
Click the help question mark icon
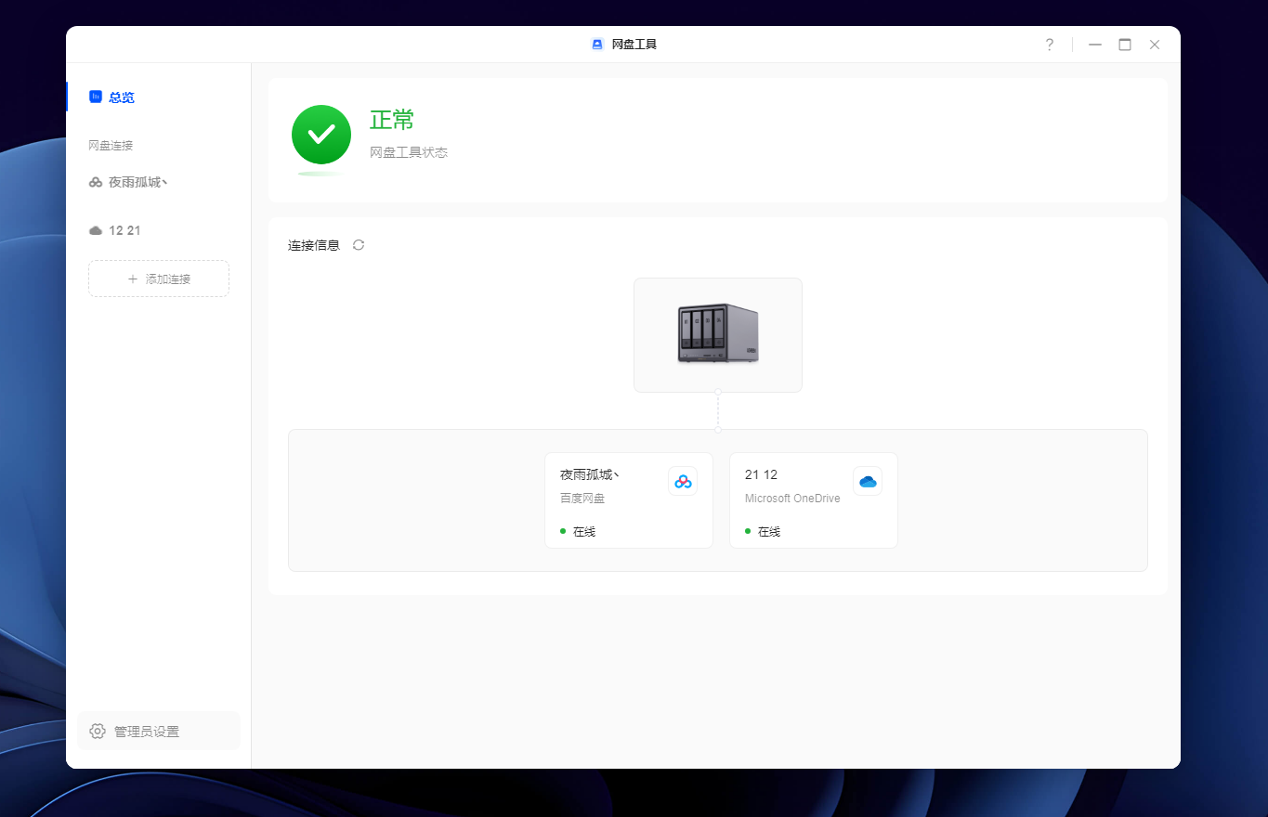(1050, 45)
